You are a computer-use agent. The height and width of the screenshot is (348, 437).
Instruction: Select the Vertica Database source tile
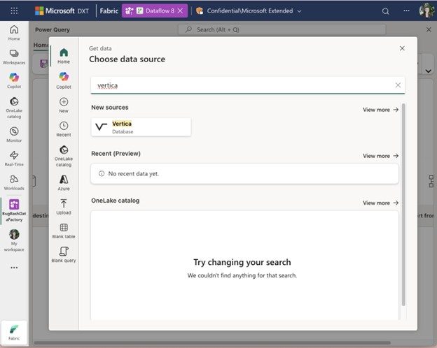tap(141, 127)
